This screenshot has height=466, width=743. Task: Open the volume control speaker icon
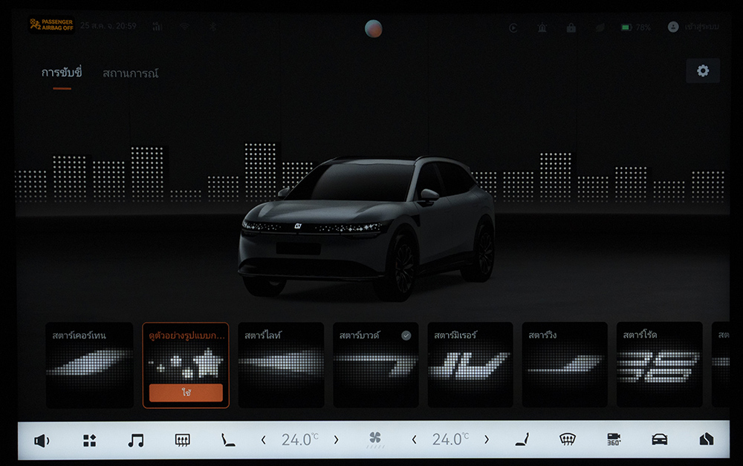(42, 440)
